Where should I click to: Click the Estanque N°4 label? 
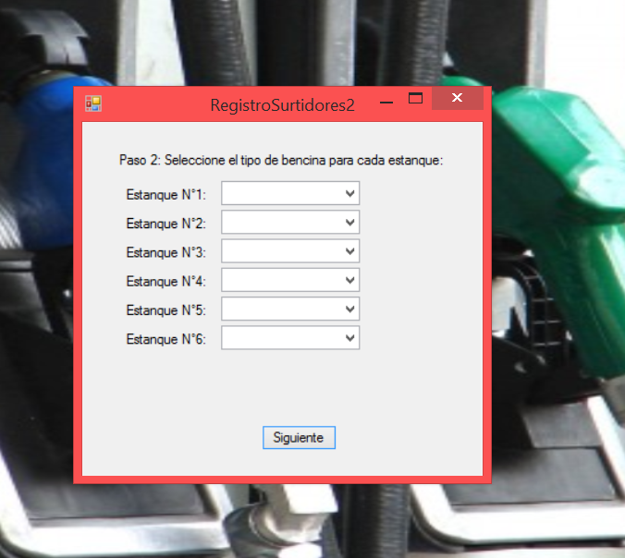[x=165, y=281]
